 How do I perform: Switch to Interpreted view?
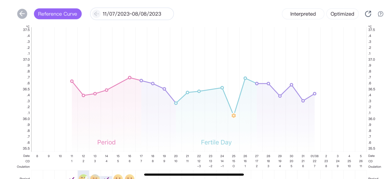(303, 14)
